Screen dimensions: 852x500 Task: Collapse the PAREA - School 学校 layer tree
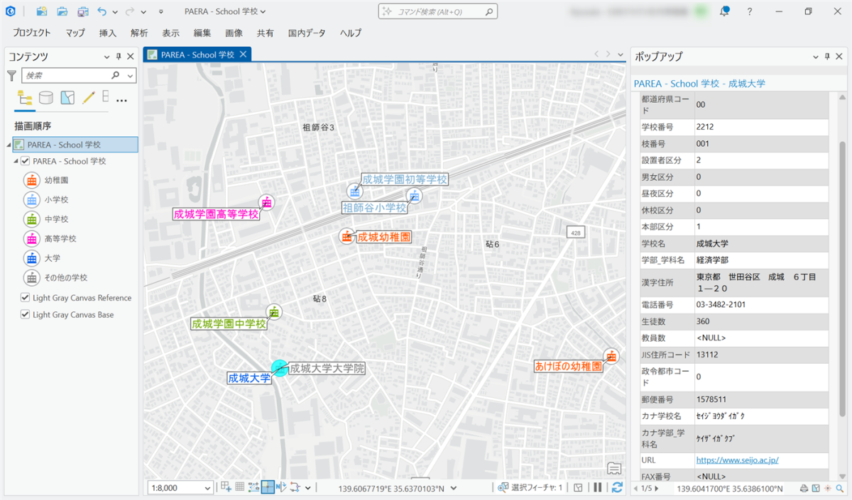[16, 161]
